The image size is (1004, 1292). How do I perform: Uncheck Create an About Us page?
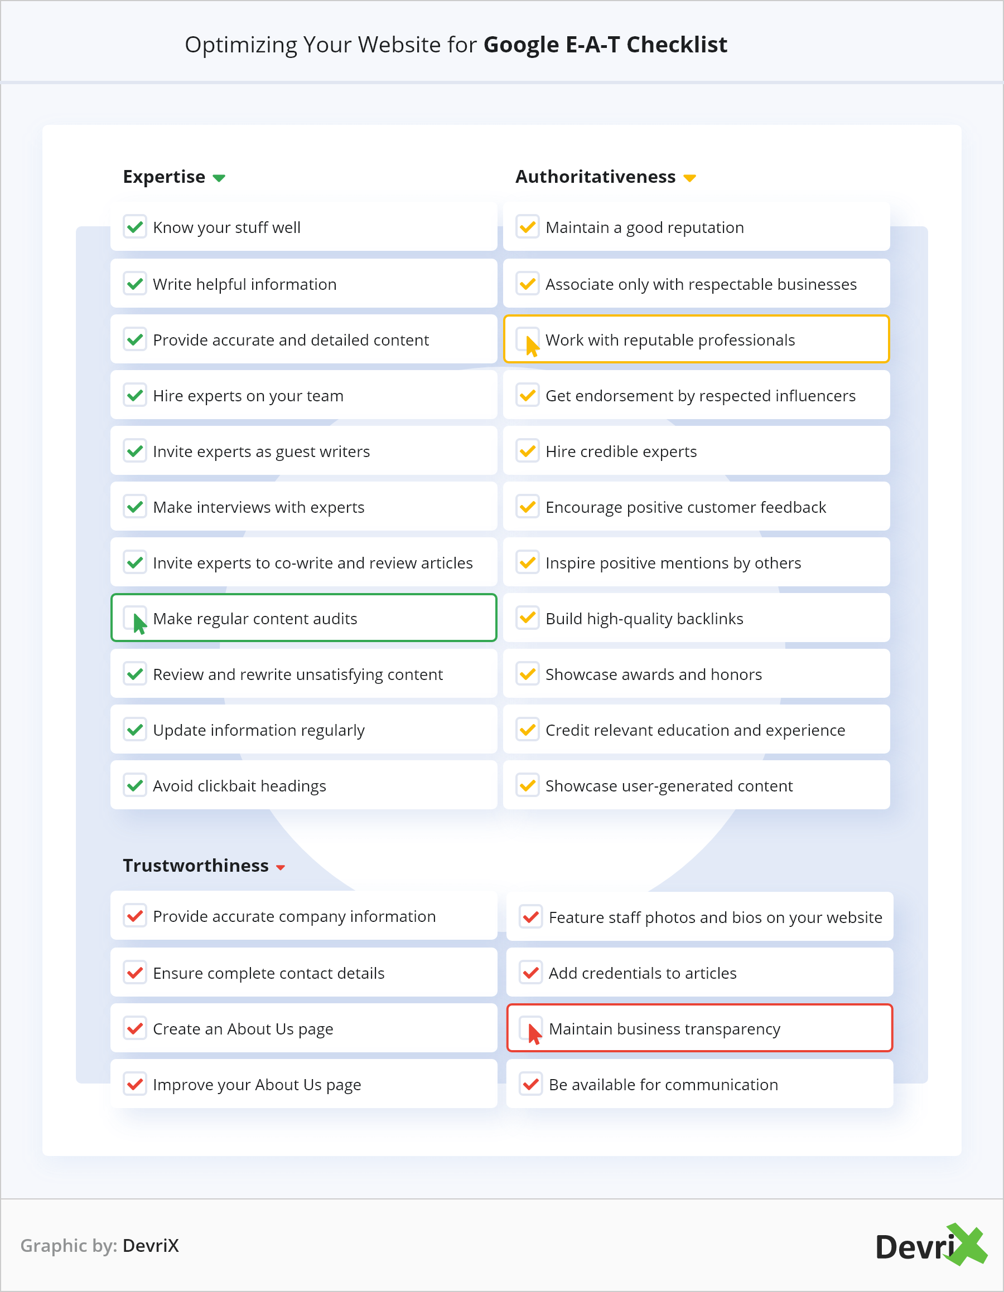pos(135,1028)
